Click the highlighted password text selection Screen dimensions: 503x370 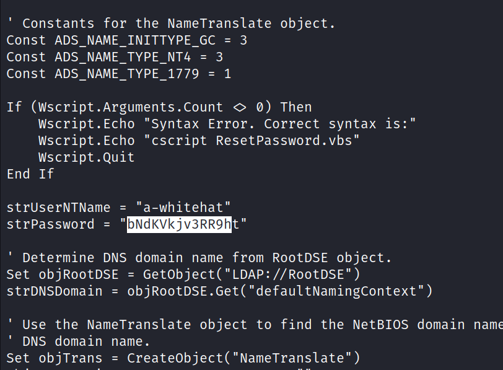coord(179,224)
